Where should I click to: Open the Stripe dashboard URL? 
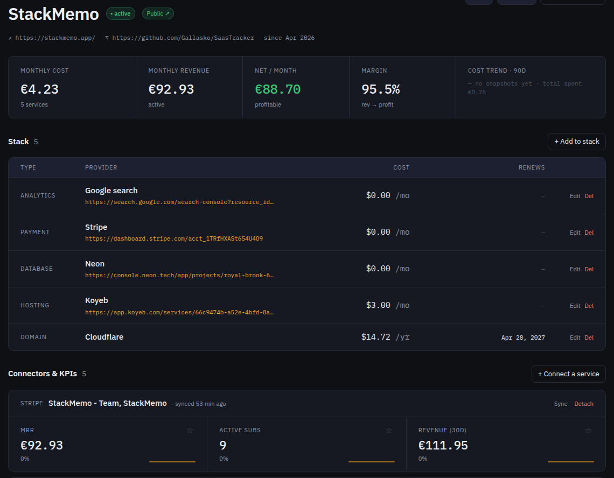174,238
